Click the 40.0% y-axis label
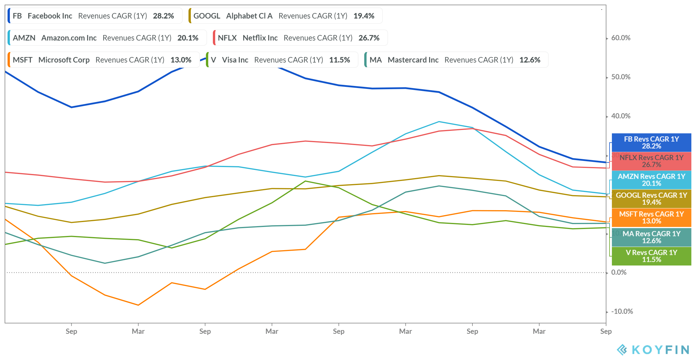The image size is (696, 359). pyautogui.click(x=621, y=116)
